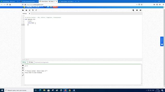Click the 'Process exited' line in the terminal
The image size is (165, 92).
coord(36,71)
